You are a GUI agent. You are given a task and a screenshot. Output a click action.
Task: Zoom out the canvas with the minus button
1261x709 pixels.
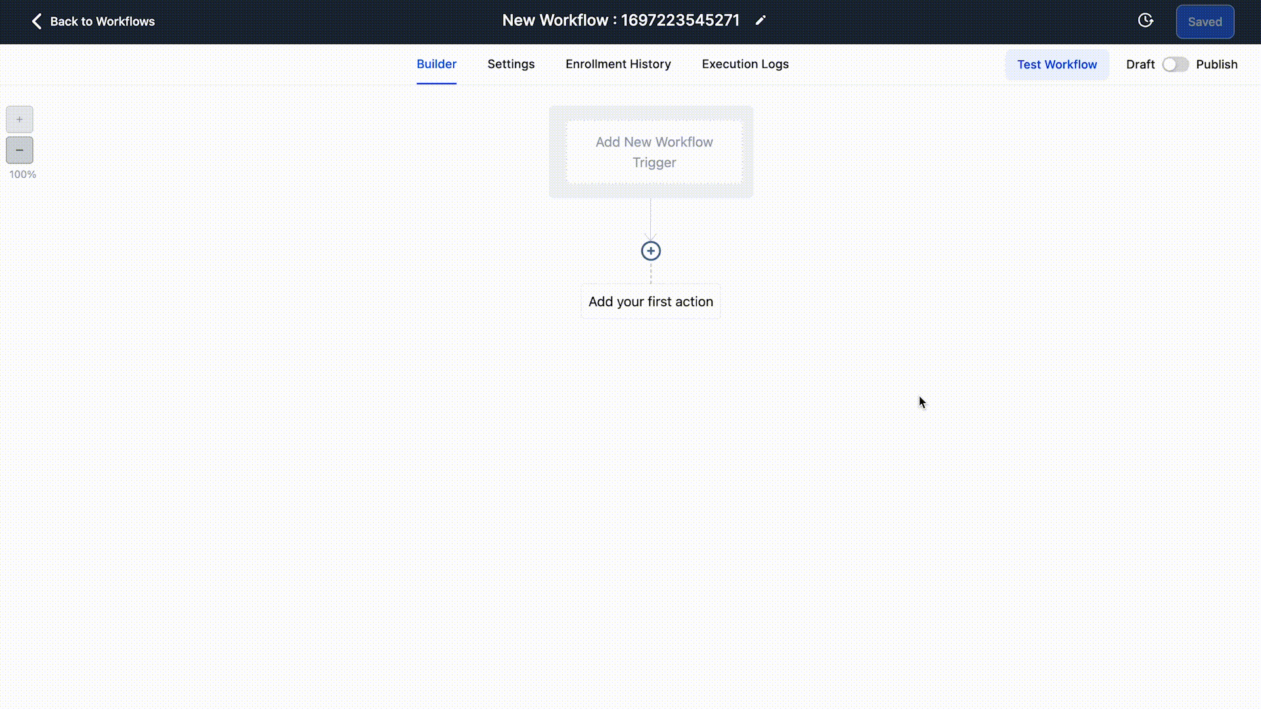pos(20,150)
